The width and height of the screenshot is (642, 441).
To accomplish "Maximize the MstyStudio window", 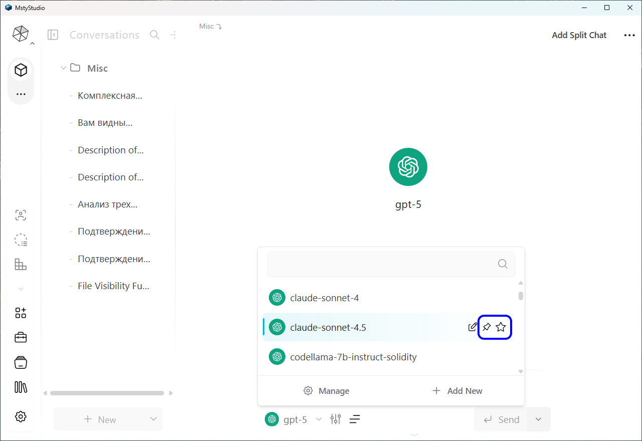I will (x=607, y=8).
